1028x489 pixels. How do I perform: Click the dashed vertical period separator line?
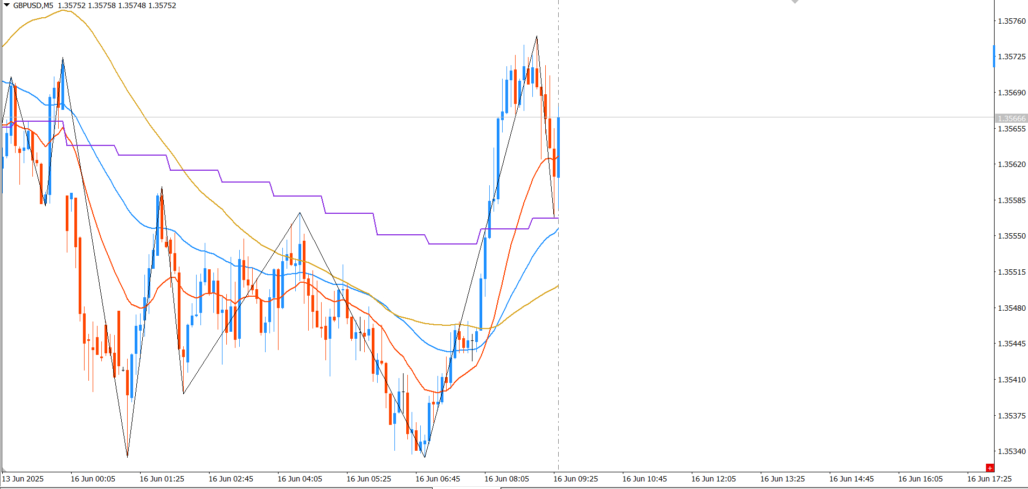(558, 350)
